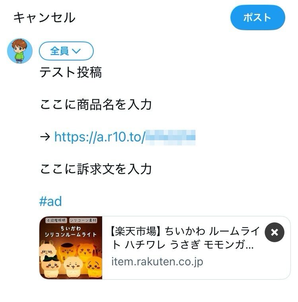Tap the キャンセル button

45,18
